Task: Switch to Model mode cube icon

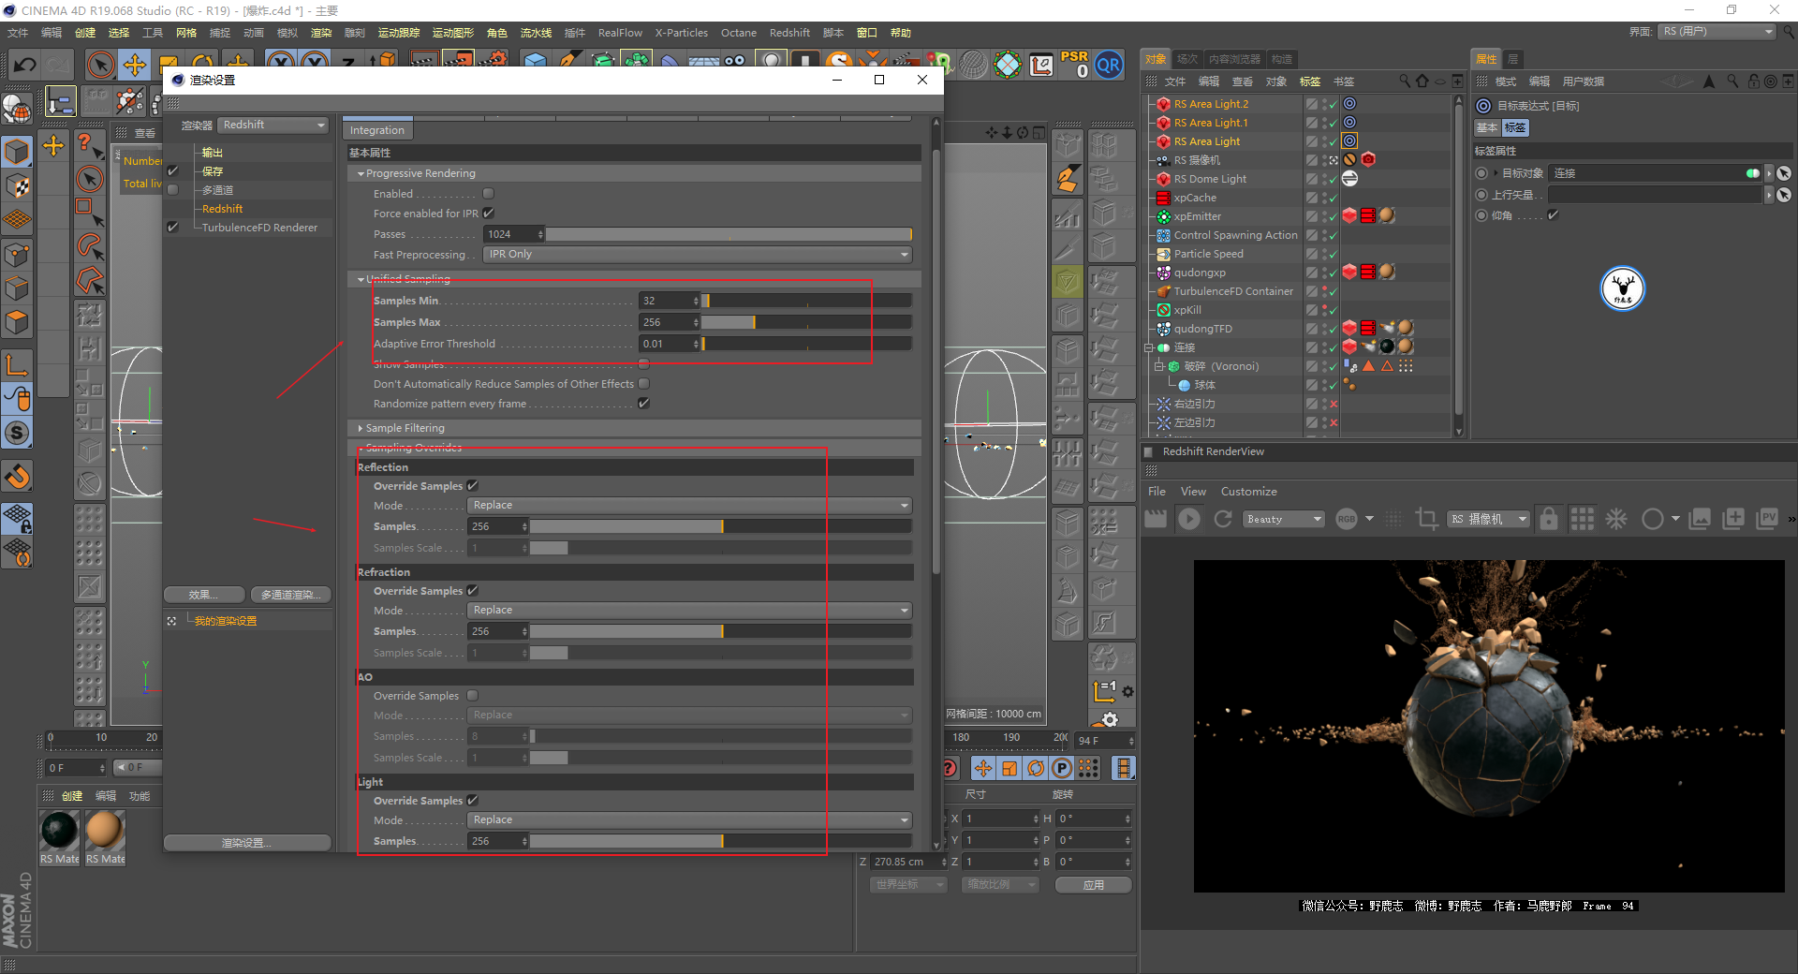Action: 17,152
